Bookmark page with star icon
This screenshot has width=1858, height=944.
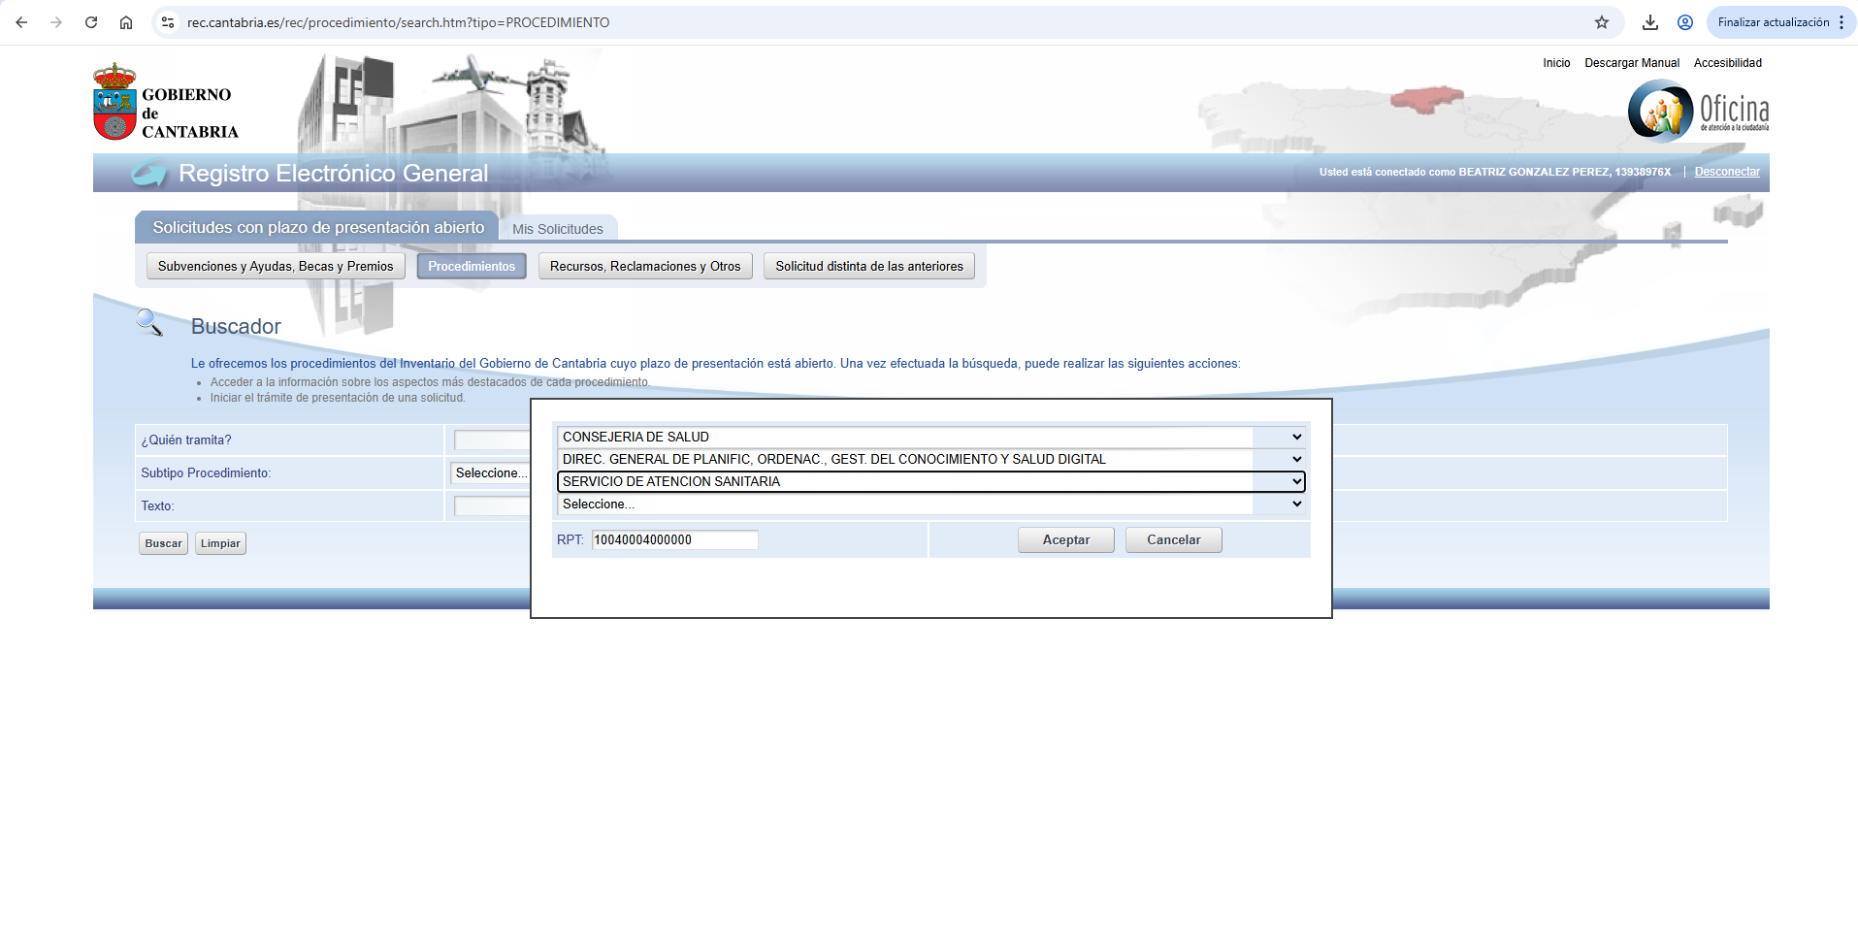pyautogui.click(x=1602, y=22)
